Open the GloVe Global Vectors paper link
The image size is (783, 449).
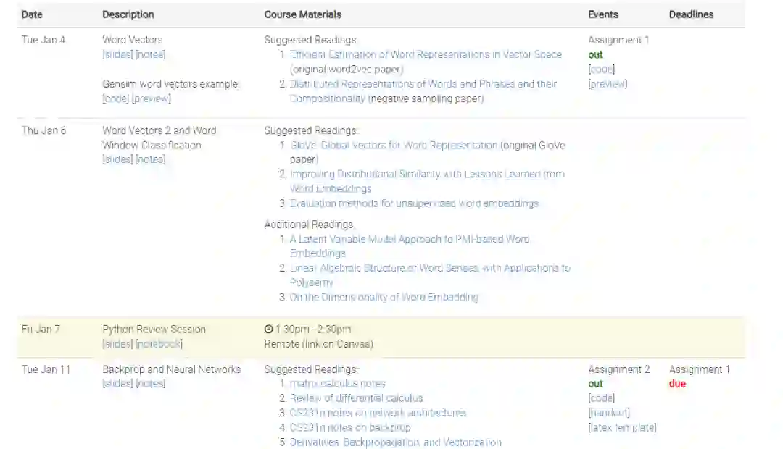point(394,145)
